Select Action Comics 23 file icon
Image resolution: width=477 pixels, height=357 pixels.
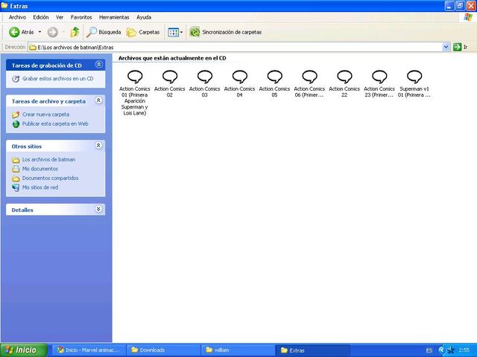click(x=379, y=77)
